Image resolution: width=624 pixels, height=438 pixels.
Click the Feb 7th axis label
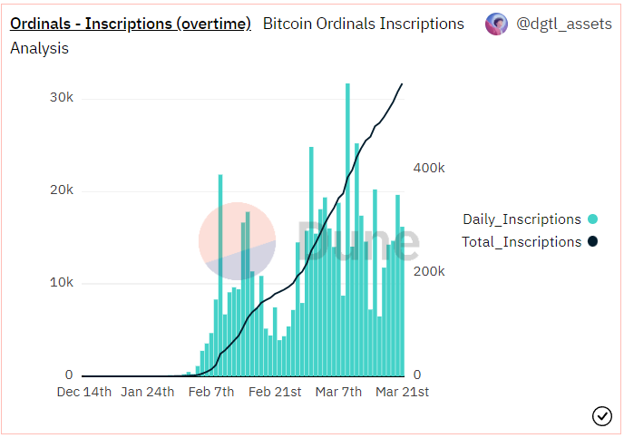(211, 392)
